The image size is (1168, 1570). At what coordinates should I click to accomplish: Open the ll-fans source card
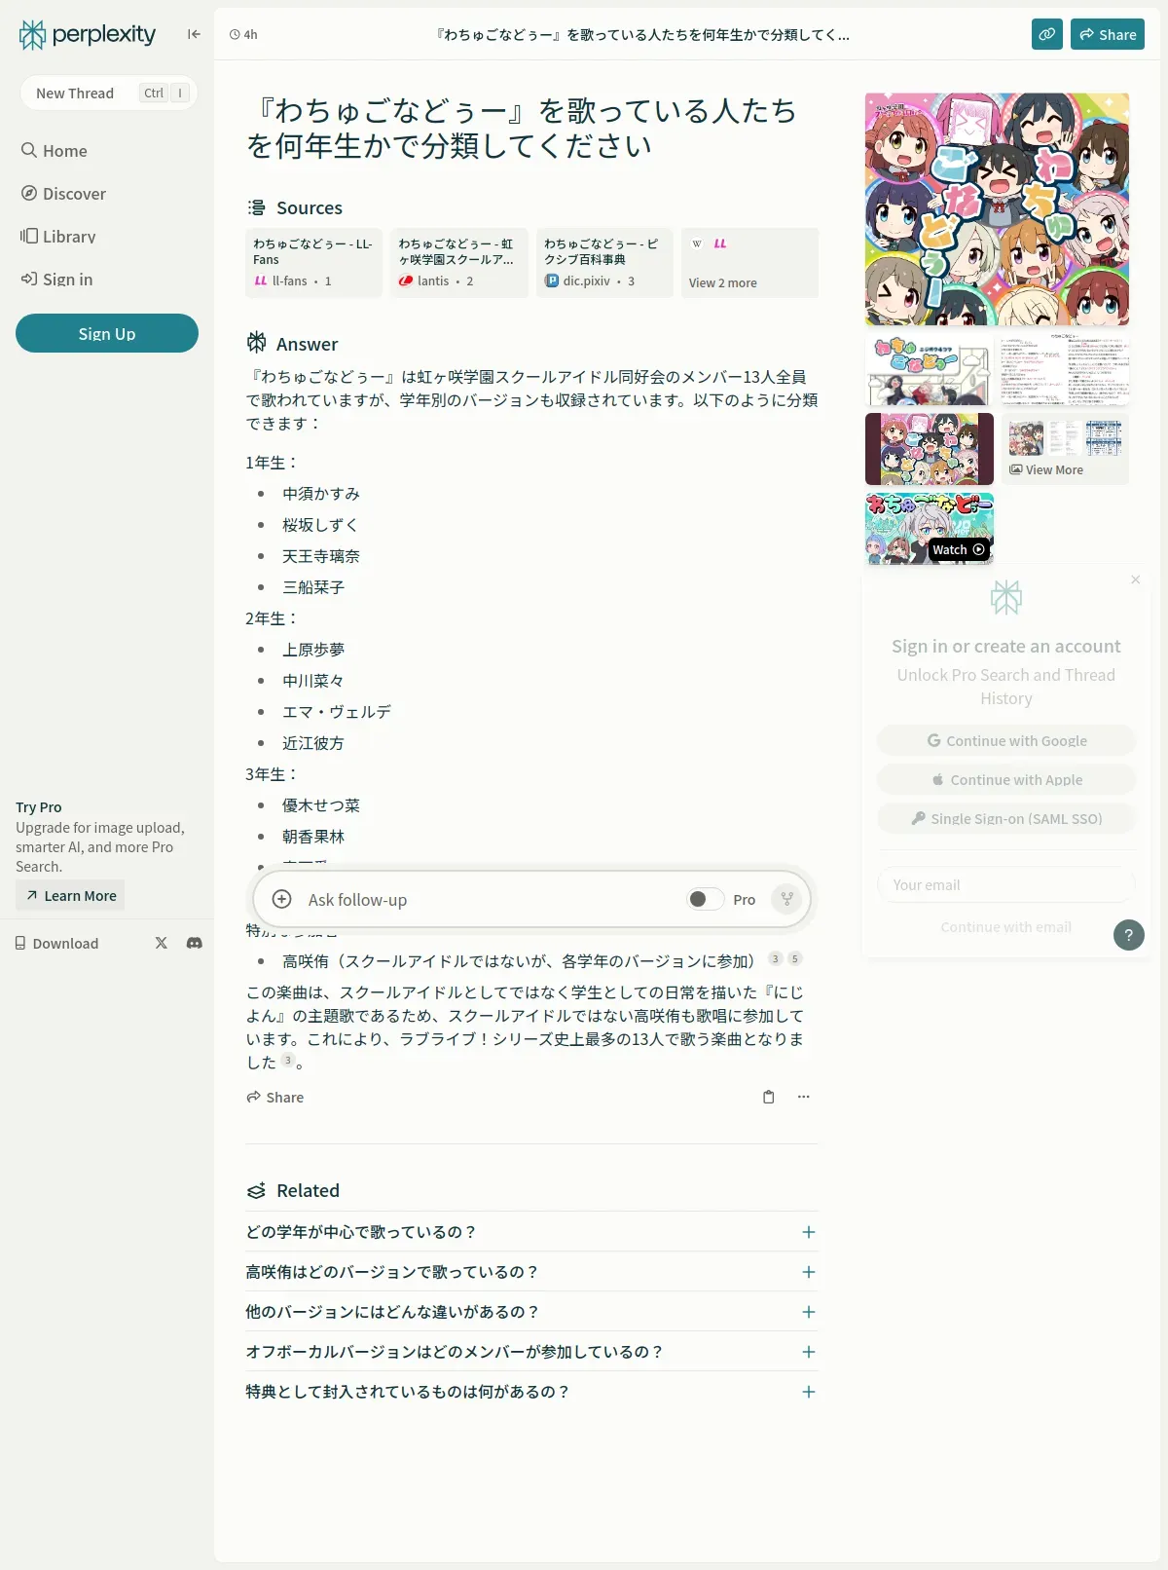point(313,263)
